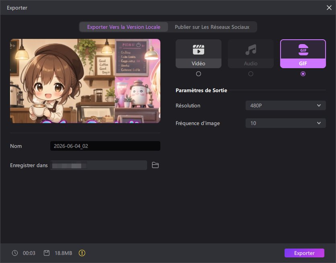Click the 18.8MB file size text
336x263 pixels.
click(64, 253)
